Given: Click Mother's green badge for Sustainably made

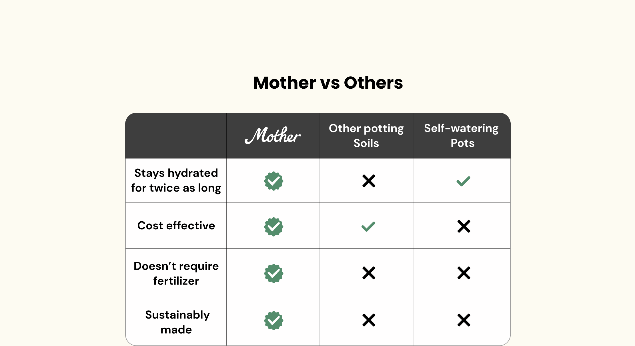Looking at the screenshot, I should point(273,321).
